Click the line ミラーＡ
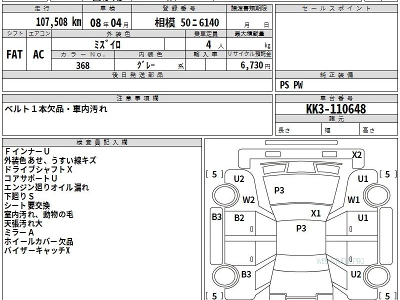Image resolution: width=400 pixels, height=300 pixels. 19,232
